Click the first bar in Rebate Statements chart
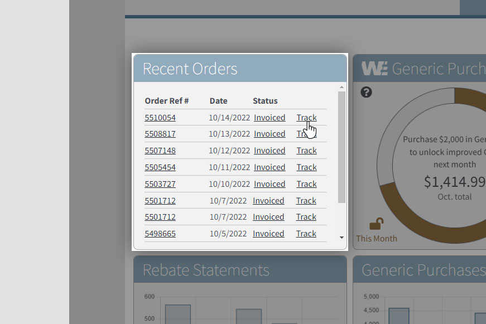This screenshot has width=486, height=324. 178,314
